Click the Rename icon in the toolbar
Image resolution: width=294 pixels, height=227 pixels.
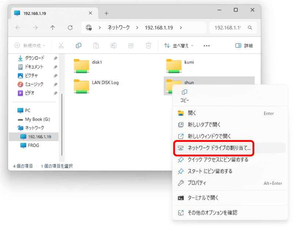114,46
